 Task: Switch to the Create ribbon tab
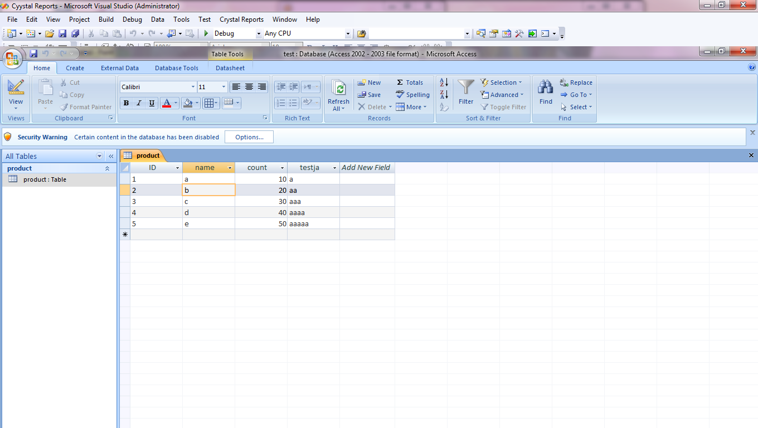point(75,68)
